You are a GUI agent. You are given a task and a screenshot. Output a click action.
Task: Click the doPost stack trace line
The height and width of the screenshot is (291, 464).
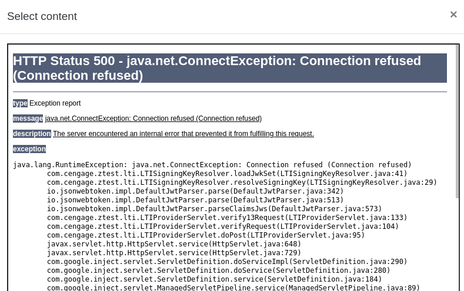206,235
